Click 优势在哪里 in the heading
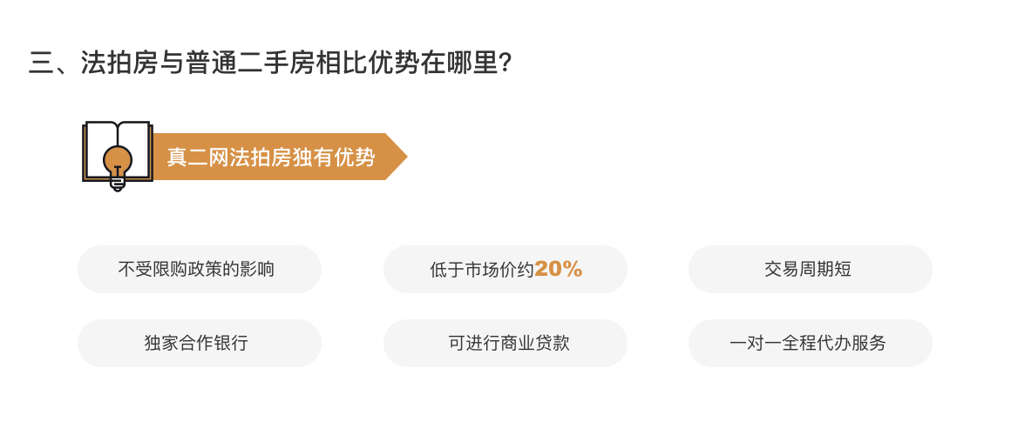The height and width of the screenshot is (442, 1011). point(433,63)
